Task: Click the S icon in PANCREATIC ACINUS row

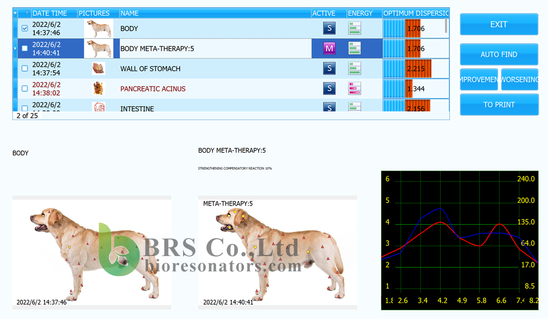Action: pyautogui.click(x=329, y=89)
